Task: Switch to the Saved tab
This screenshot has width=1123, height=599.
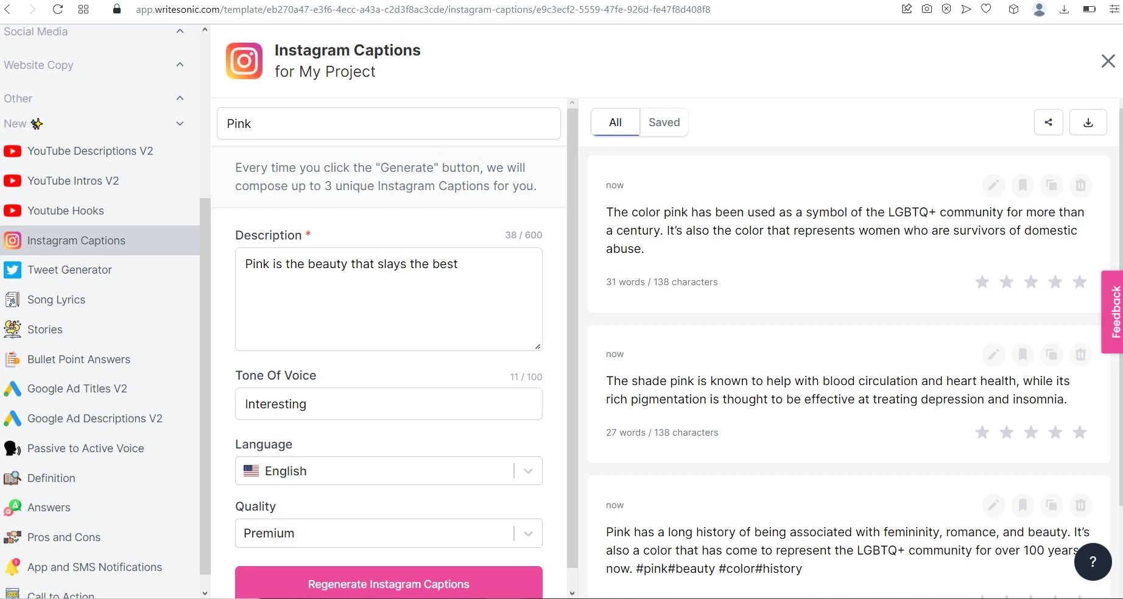Action: (664, 122)
